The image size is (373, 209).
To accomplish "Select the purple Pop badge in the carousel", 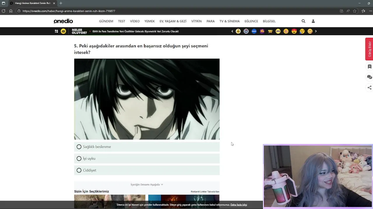I will [x=262, y=31].
